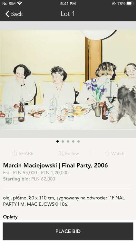Tap the Back chevron arrow icon
This screenshot has height=243, width=136.
tap(7, 14)
